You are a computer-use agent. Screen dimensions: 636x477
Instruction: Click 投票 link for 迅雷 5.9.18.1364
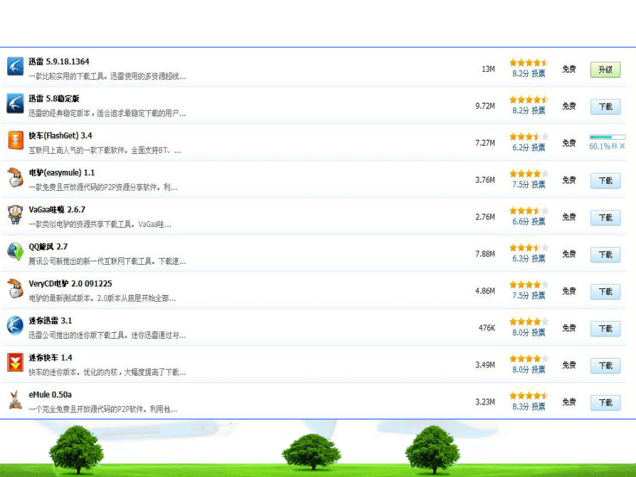538,73
